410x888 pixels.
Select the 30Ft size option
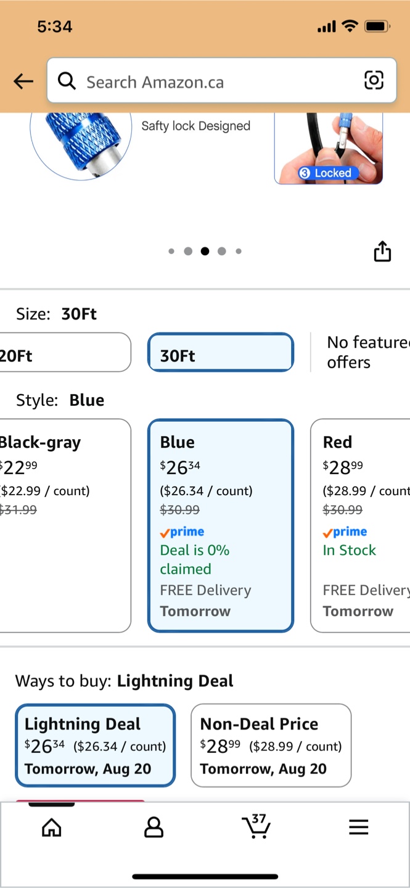tap(221, 352)
